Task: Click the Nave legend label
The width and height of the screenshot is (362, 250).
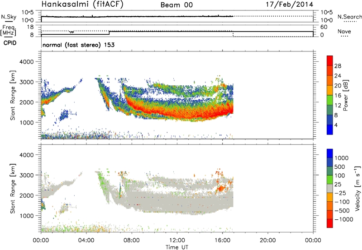Action: [344, 31]
